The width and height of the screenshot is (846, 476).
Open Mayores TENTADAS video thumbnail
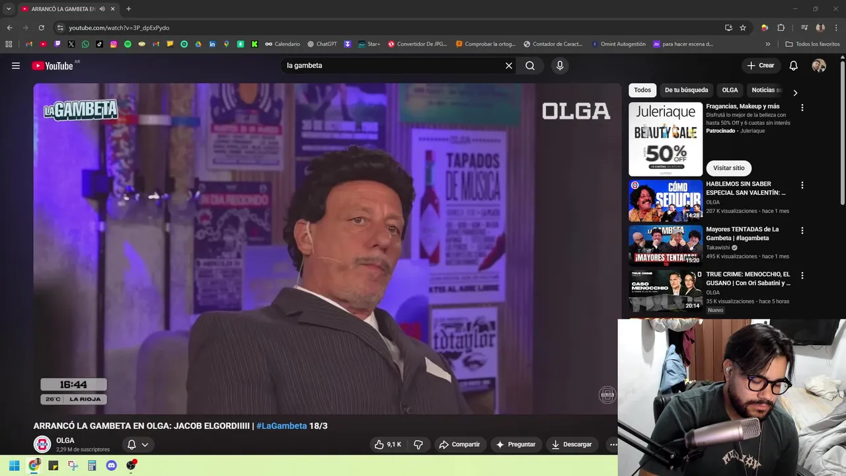[666, 246]
